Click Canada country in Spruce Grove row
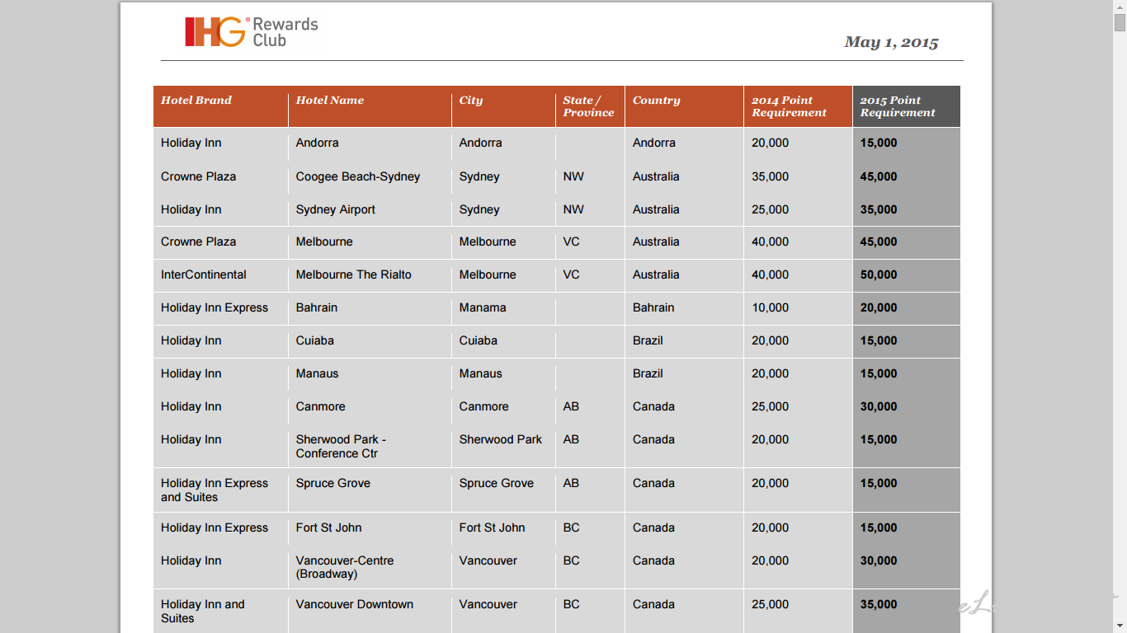 pos(653,483)
